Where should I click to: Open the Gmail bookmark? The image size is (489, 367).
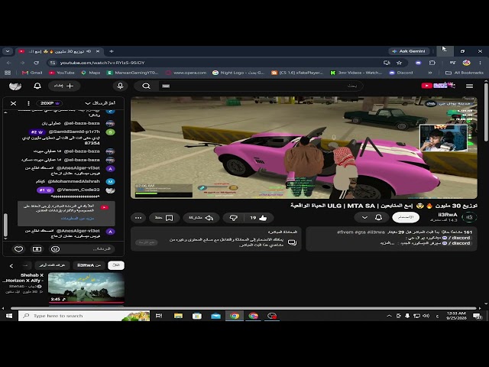click(32, 73)
